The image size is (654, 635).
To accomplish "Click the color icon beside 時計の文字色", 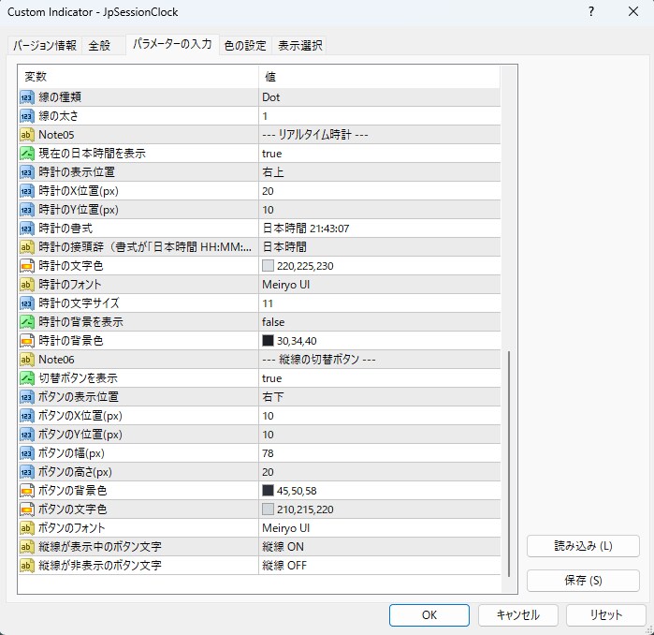I will click(27, 266).
